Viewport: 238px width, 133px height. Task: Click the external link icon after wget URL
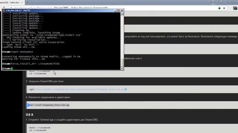pos(126,89)
